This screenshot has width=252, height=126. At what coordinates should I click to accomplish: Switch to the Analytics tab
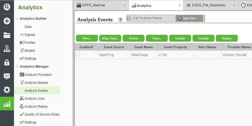(156, 5)
